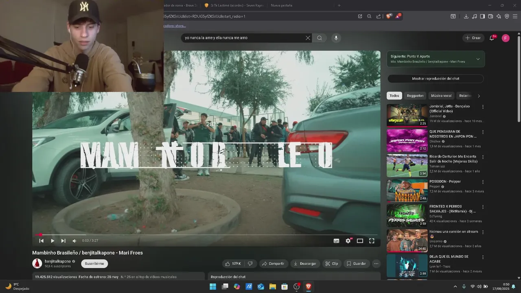Screen dimensions: 521x293
Task: Show more filter chips with arrow
Action: 479,96
